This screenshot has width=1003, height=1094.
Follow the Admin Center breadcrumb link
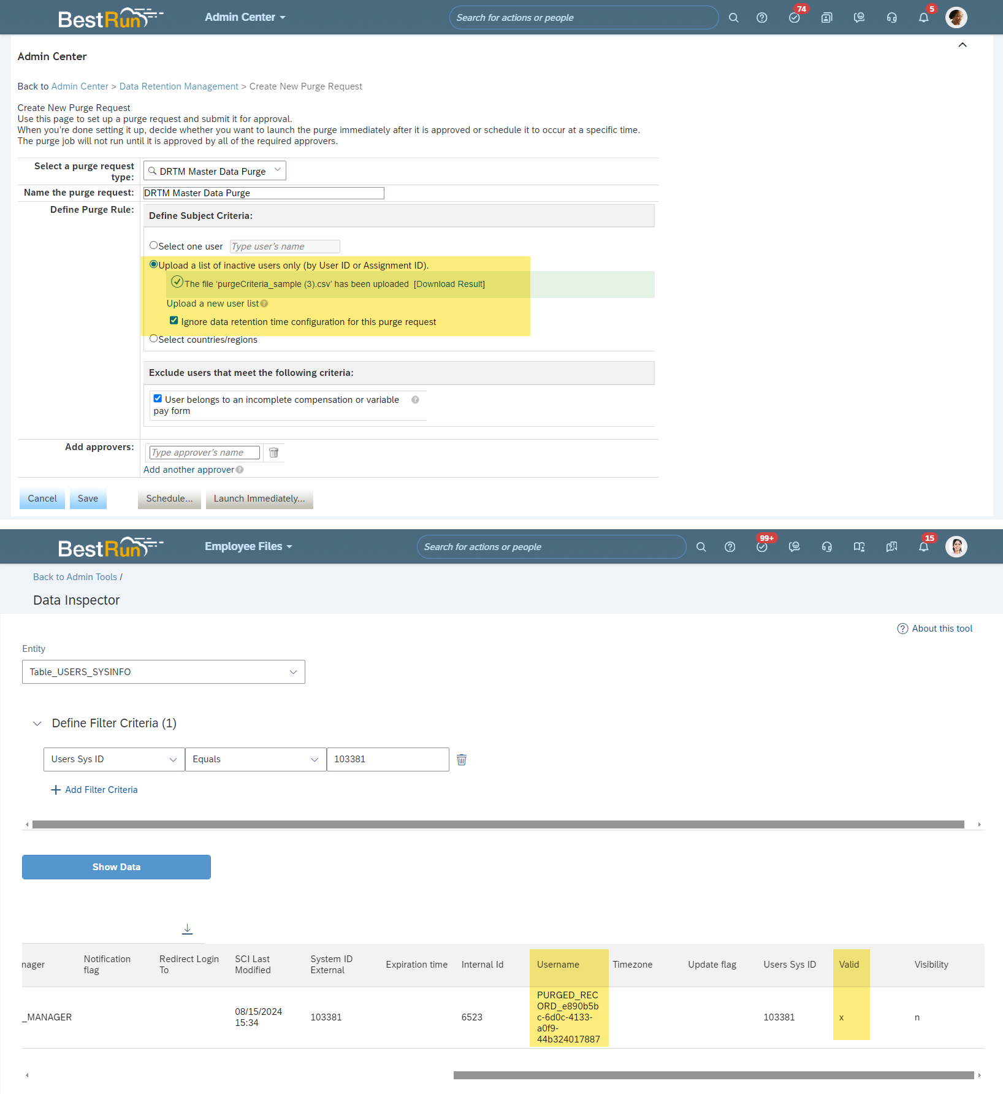click(x=80, y=86)
